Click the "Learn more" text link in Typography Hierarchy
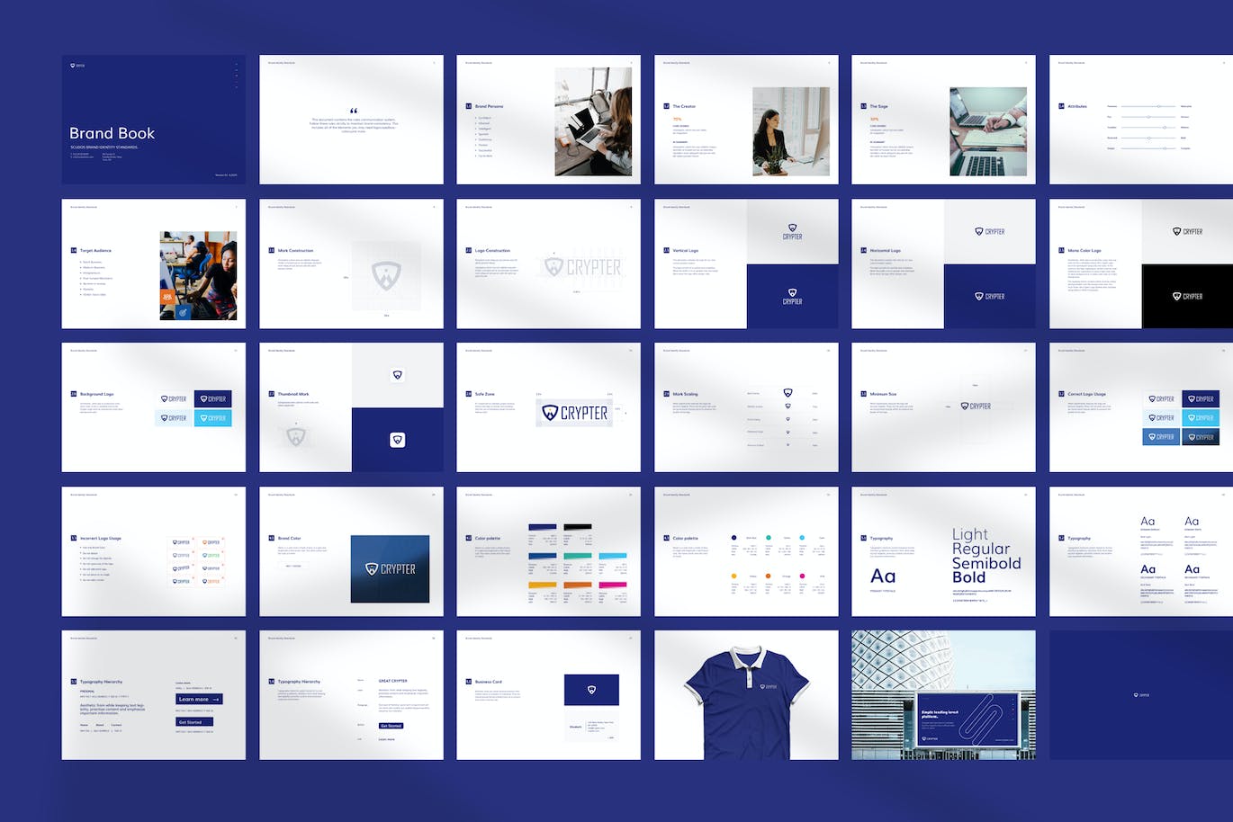1233x822 pixels. coord(386,739)
